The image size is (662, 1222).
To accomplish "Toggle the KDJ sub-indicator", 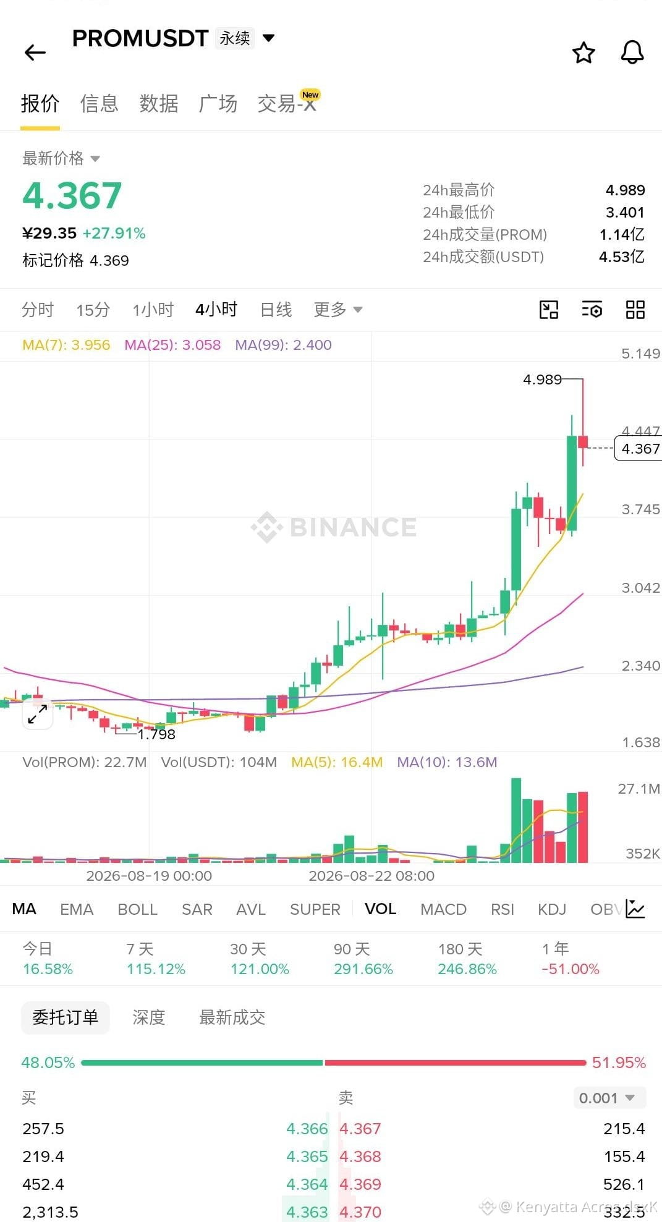I will 552,909.
